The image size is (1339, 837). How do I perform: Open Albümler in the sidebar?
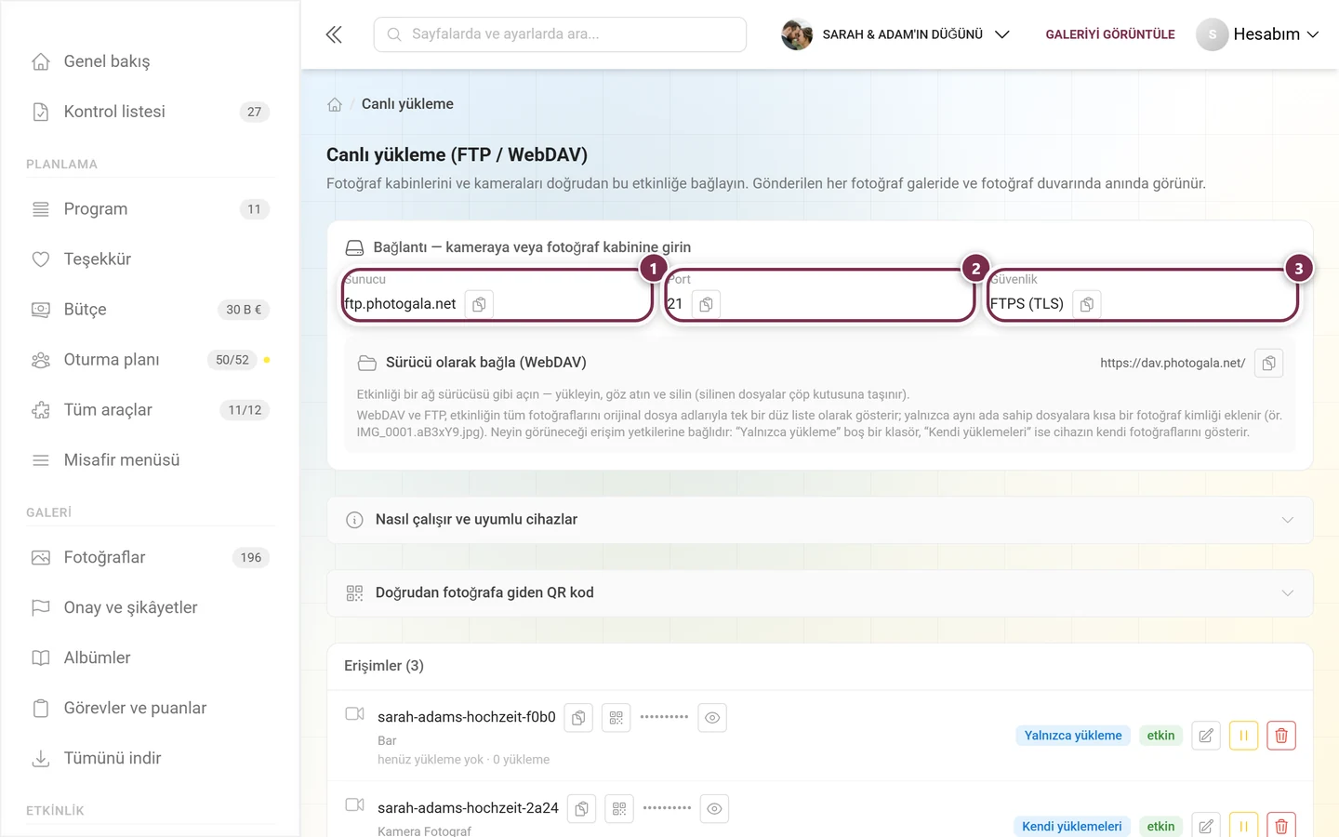[x=150, y=658]
